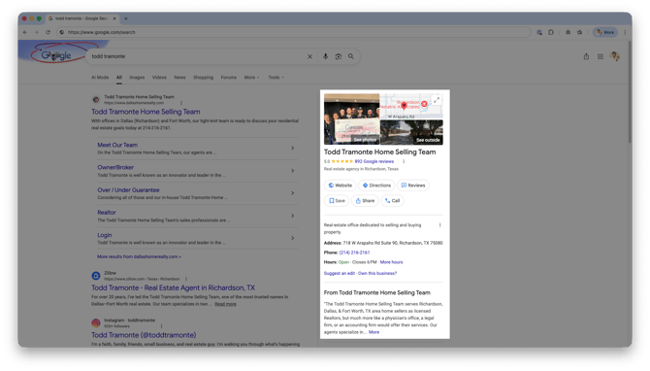Viewport: 650px width, 371px height.
Task: Click the magnifying glass search icon
Action: point(351,56)
